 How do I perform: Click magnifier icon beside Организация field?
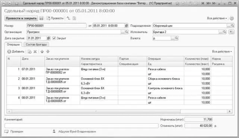[127, 32]
